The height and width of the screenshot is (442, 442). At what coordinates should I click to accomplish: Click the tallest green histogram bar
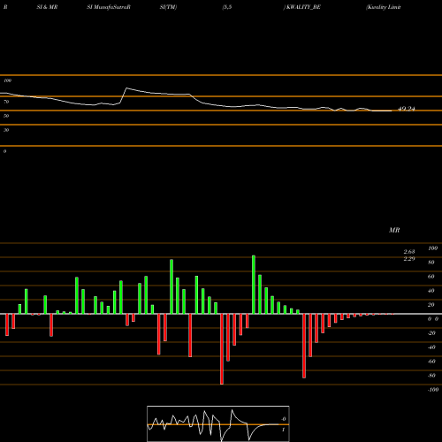[x=254, y=285]
